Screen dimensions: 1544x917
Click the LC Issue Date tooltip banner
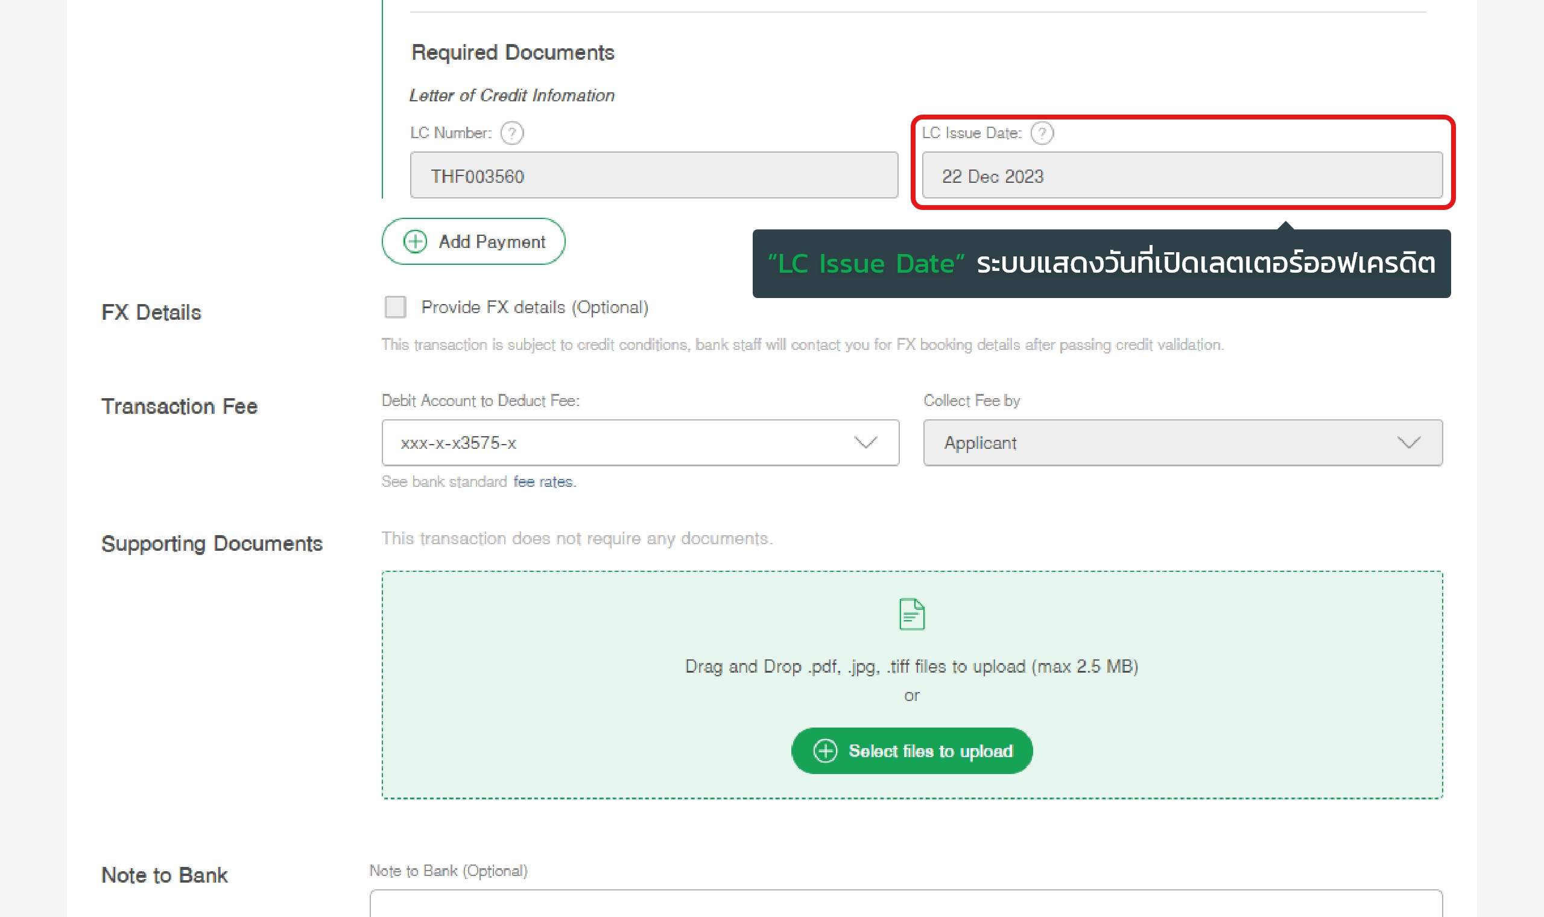point(1101,264)
